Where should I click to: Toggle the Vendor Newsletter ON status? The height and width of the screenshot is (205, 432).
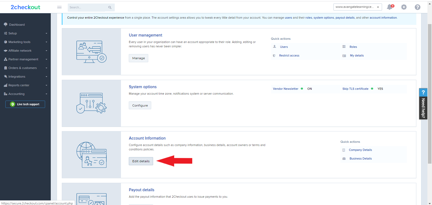[x=302, y=89]
